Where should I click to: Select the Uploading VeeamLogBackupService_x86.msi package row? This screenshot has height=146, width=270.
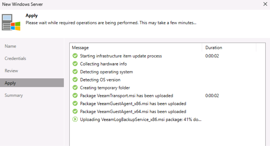coord(167,119)
